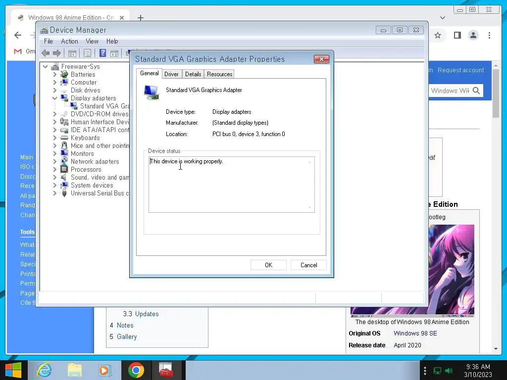Open Internet Explorer from taskbar

pyautogui.click(x=44, y=370)
